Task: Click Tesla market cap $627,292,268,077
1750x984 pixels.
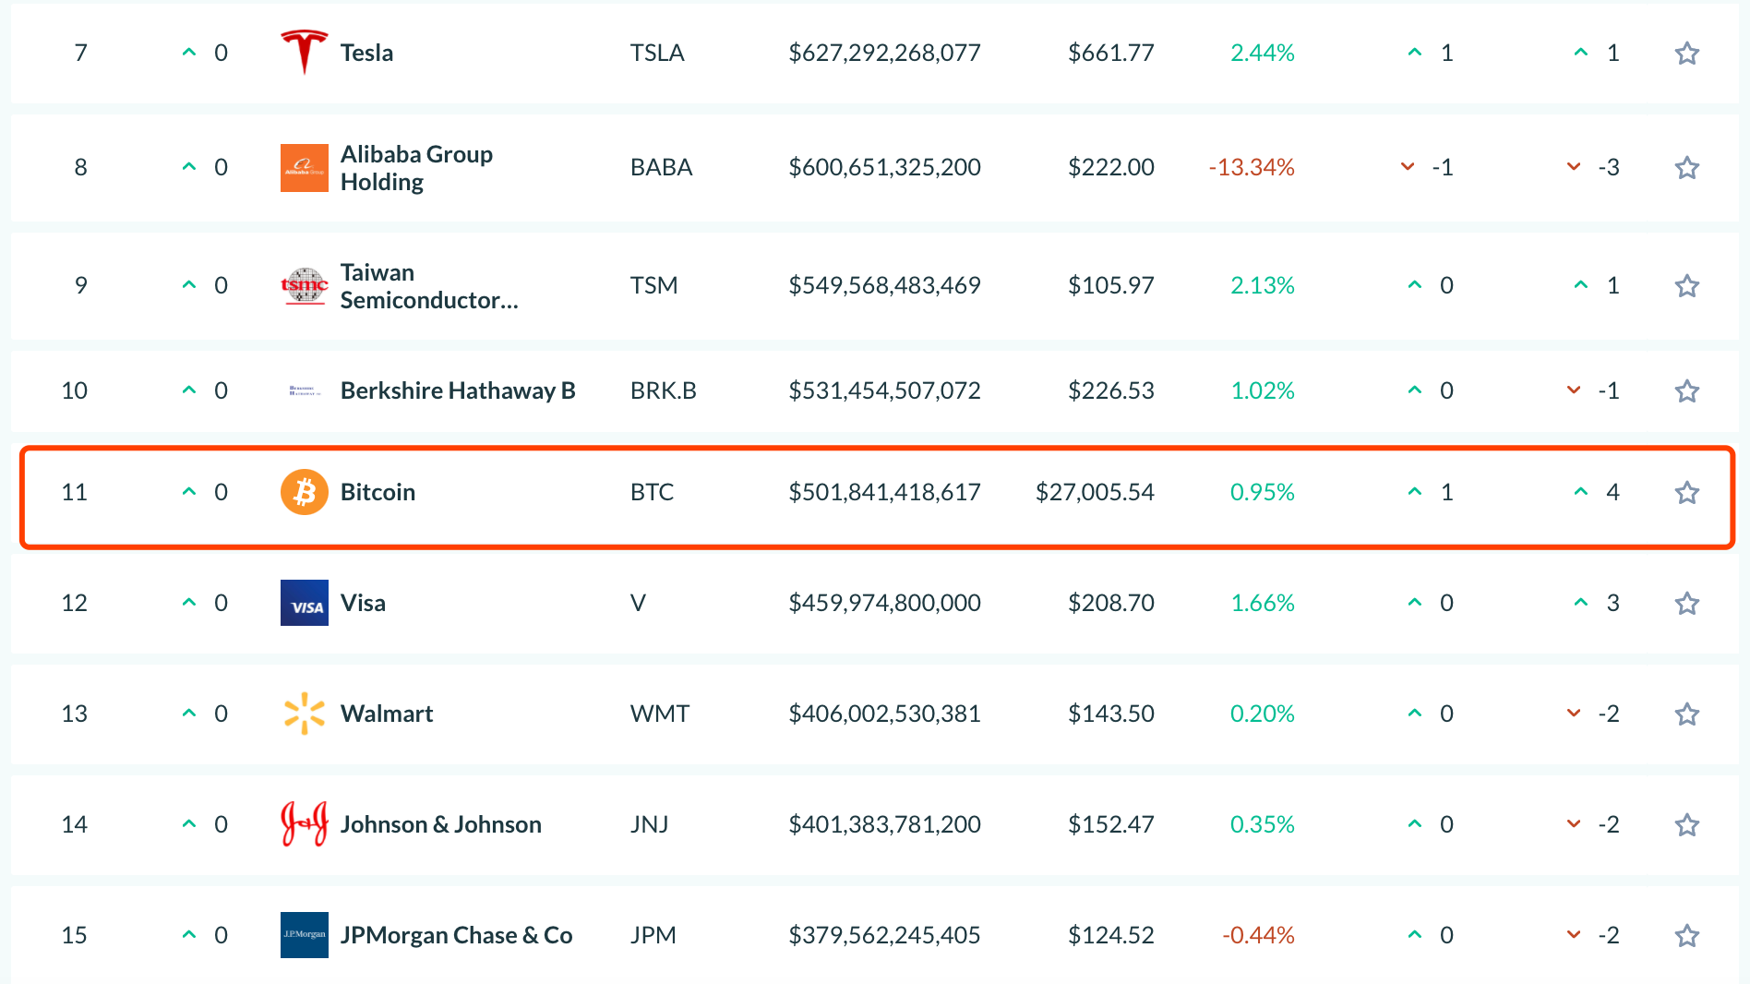Action: click(884, 53)
